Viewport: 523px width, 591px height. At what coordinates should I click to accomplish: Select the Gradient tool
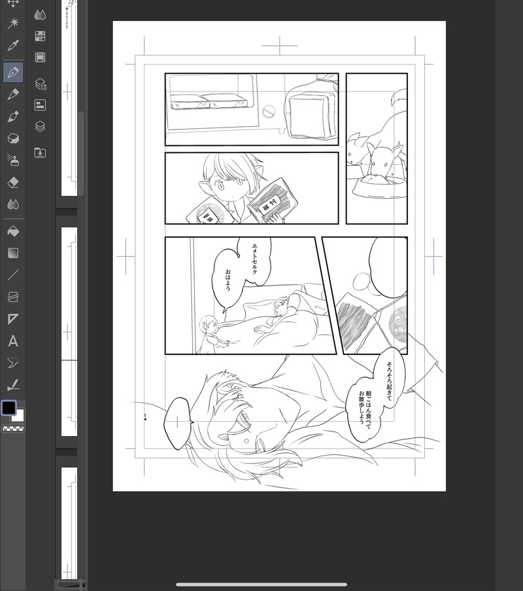click(13, 253)
